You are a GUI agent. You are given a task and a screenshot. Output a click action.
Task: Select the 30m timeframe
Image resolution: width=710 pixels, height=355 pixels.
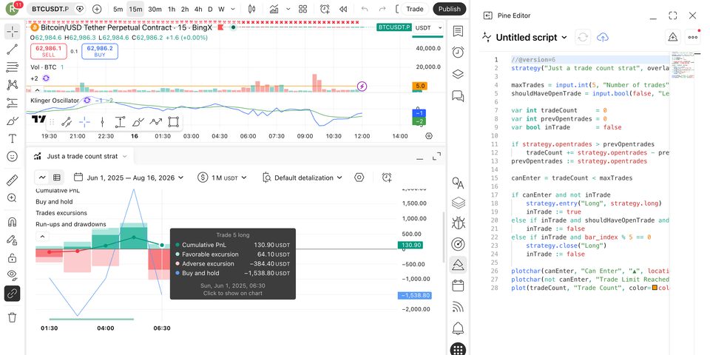coord(155,9)
